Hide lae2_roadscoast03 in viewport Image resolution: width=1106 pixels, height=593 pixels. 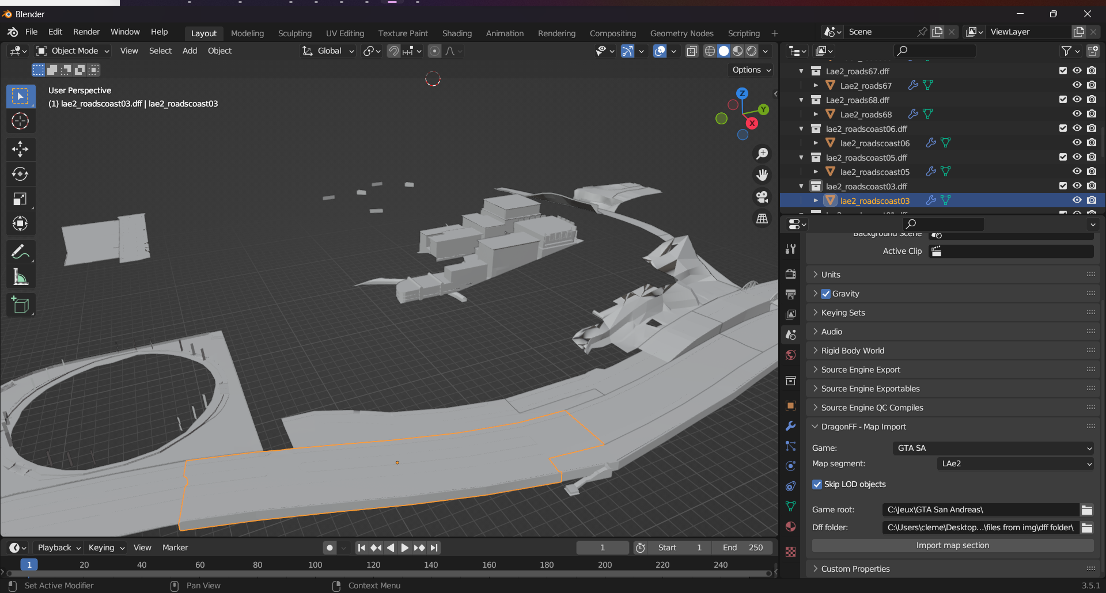(x=1077, y=200)
